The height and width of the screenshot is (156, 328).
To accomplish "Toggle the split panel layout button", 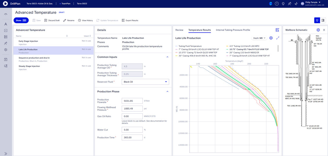I will click(323, 20).
